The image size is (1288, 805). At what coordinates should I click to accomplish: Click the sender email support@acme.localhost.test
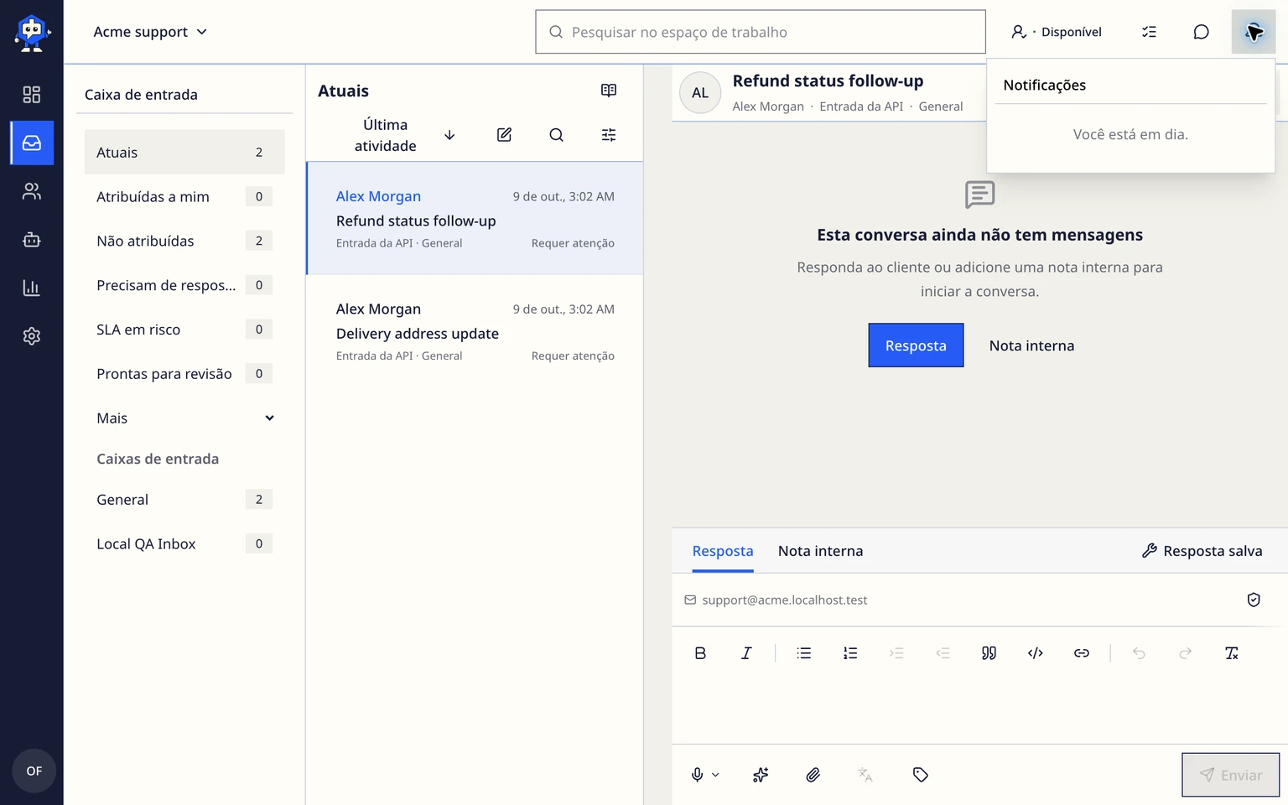784,600
